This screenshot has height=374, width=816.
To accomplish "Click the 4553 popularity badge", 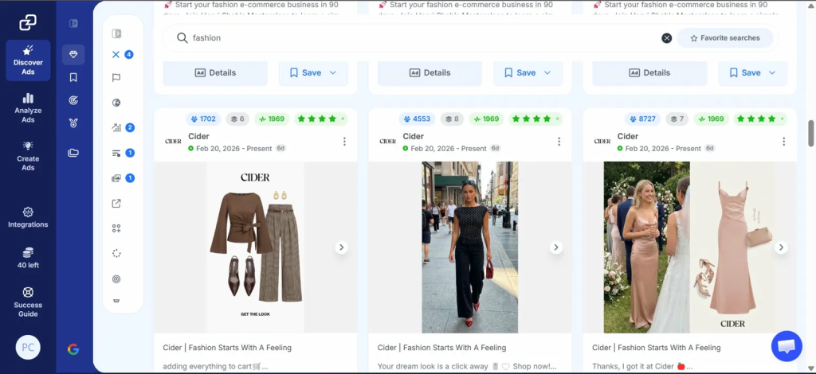I will [x=418, y=119].
